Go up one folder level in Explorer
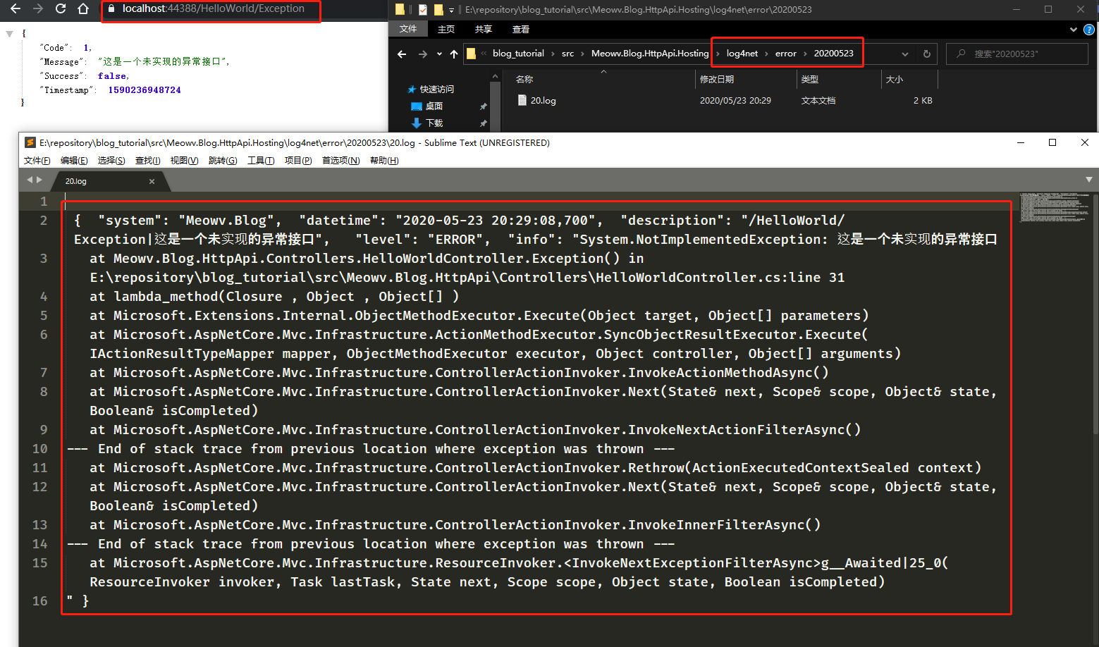This screenshot has height=647, width=1099. [454, 54]
